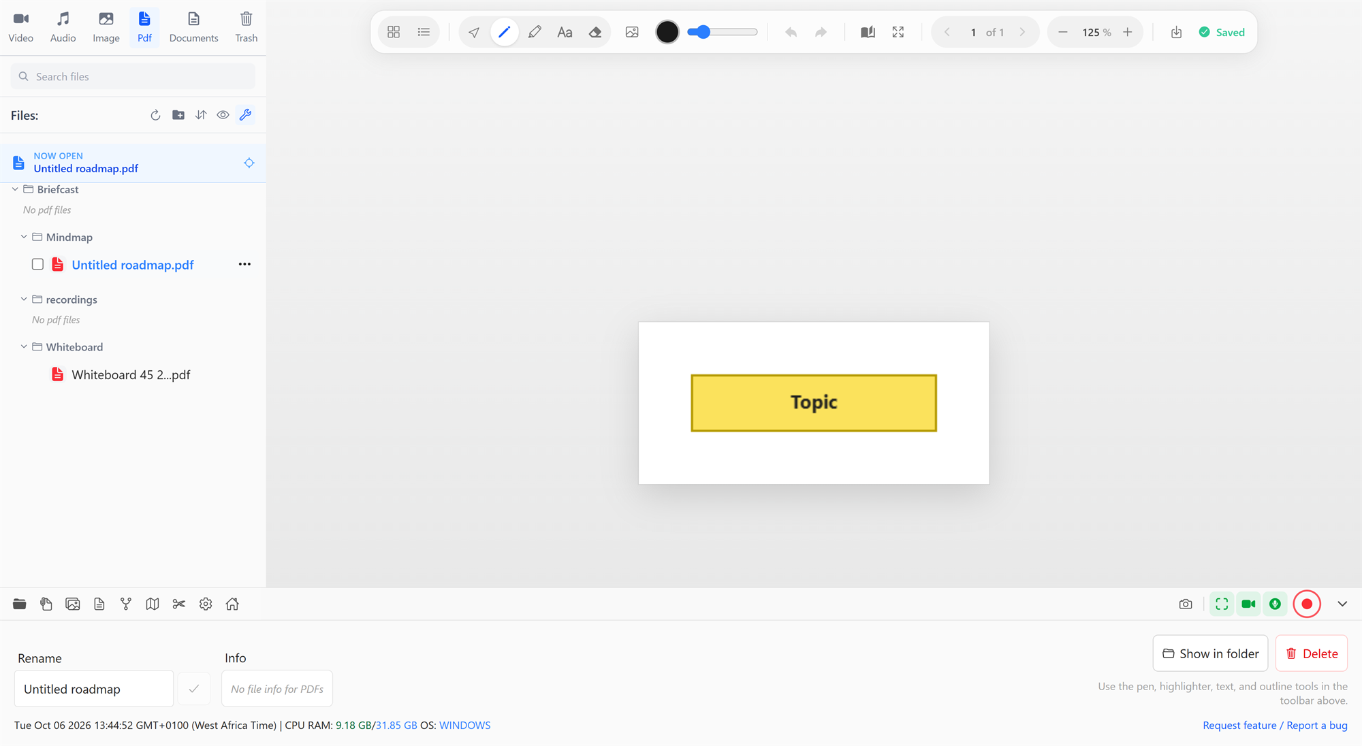The height and width of the screenshot is (746, 1362).
Task: Open the Image tab
Action: tap(106, 27)
